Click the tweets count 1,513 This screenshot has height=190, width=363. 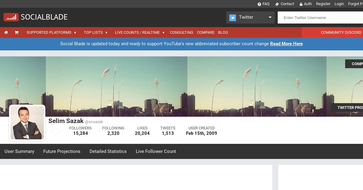168,133
